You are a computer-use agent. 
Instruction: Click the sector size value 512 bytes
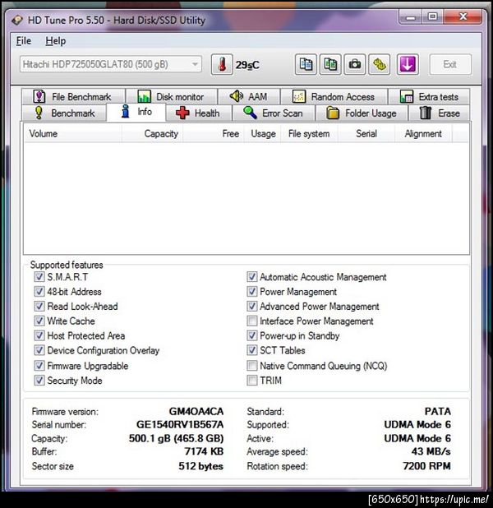tap(200, 466)
